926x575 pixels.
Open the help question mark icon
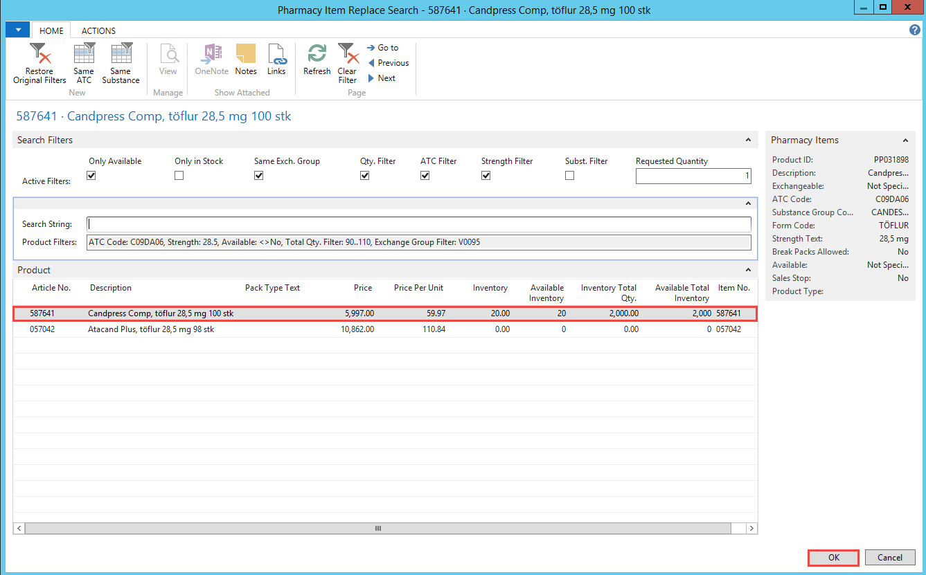point(914,30)
